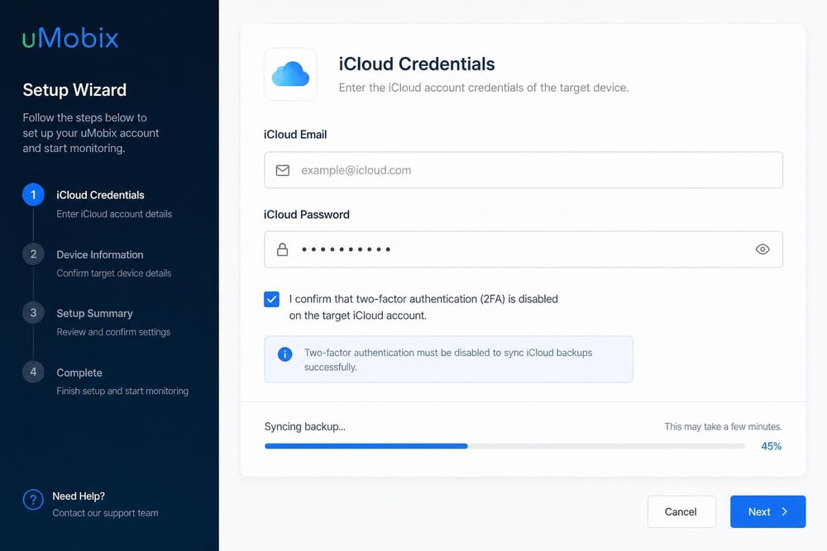
Task: Open the Device Information step label
Action: click(100, 254)
